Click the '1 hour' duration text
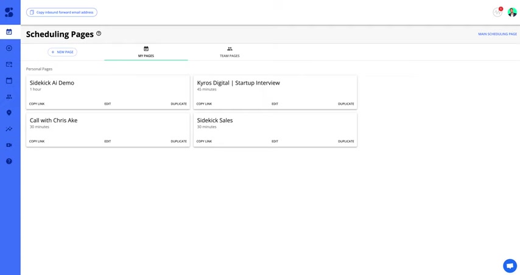The image size is (520, 275). pyautogui.click(x=35, y=89)
